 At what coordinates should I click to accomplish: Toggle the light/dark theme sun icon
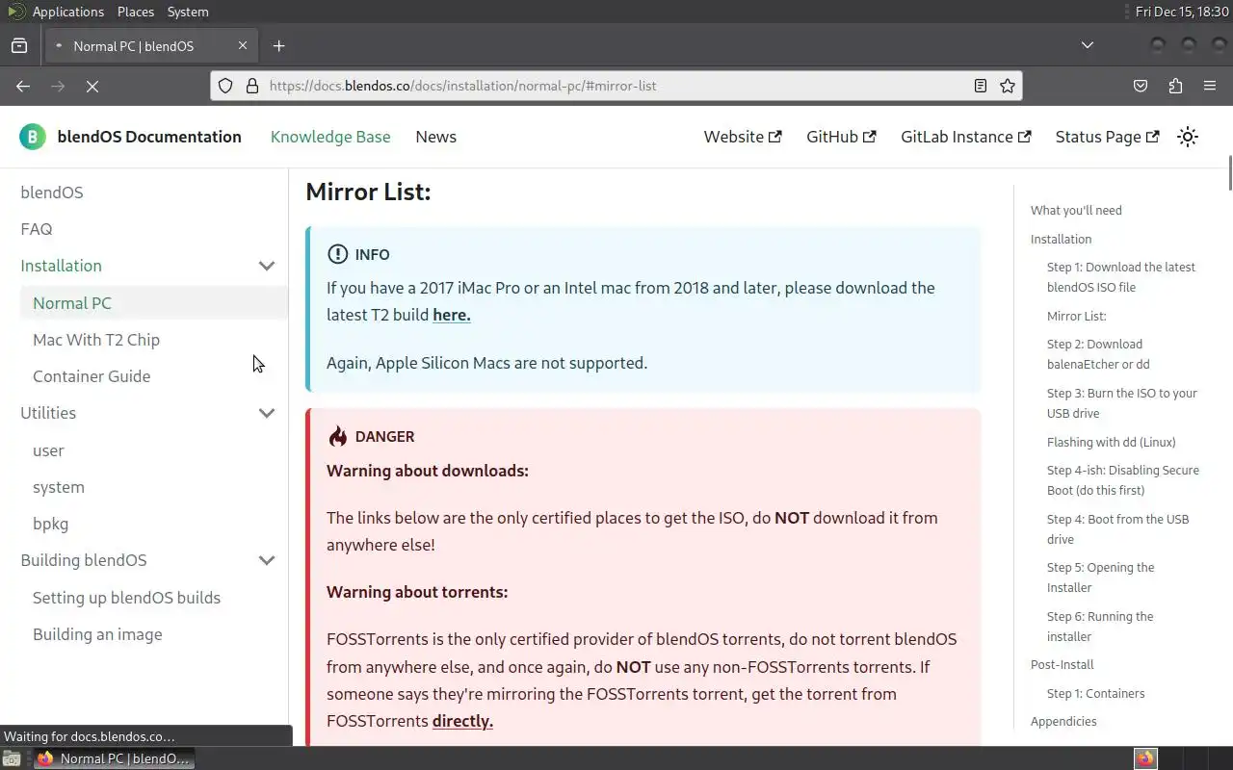(1188, 137)
